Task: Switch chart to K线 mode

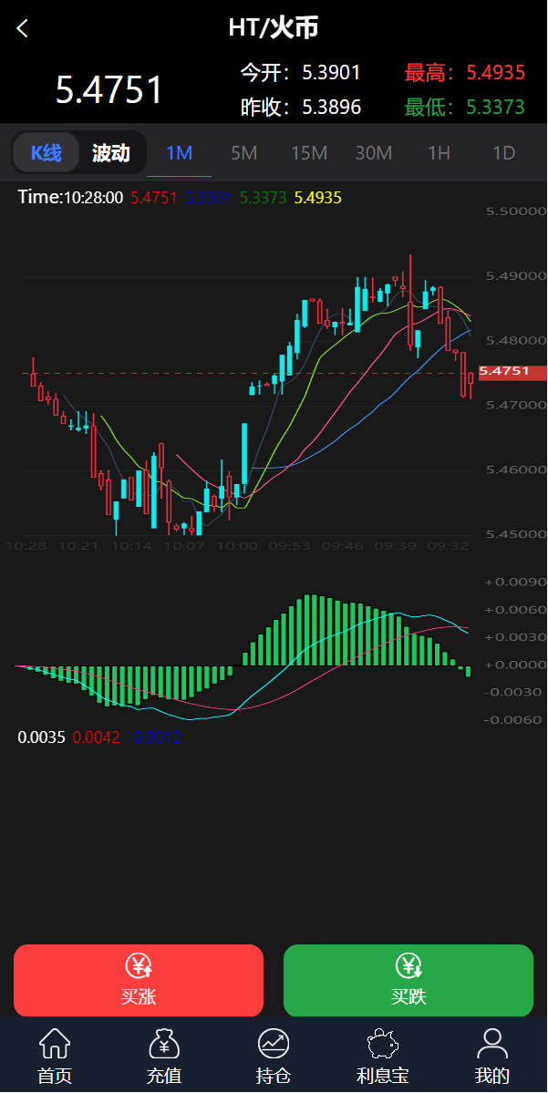Action: tap(47, 153)
